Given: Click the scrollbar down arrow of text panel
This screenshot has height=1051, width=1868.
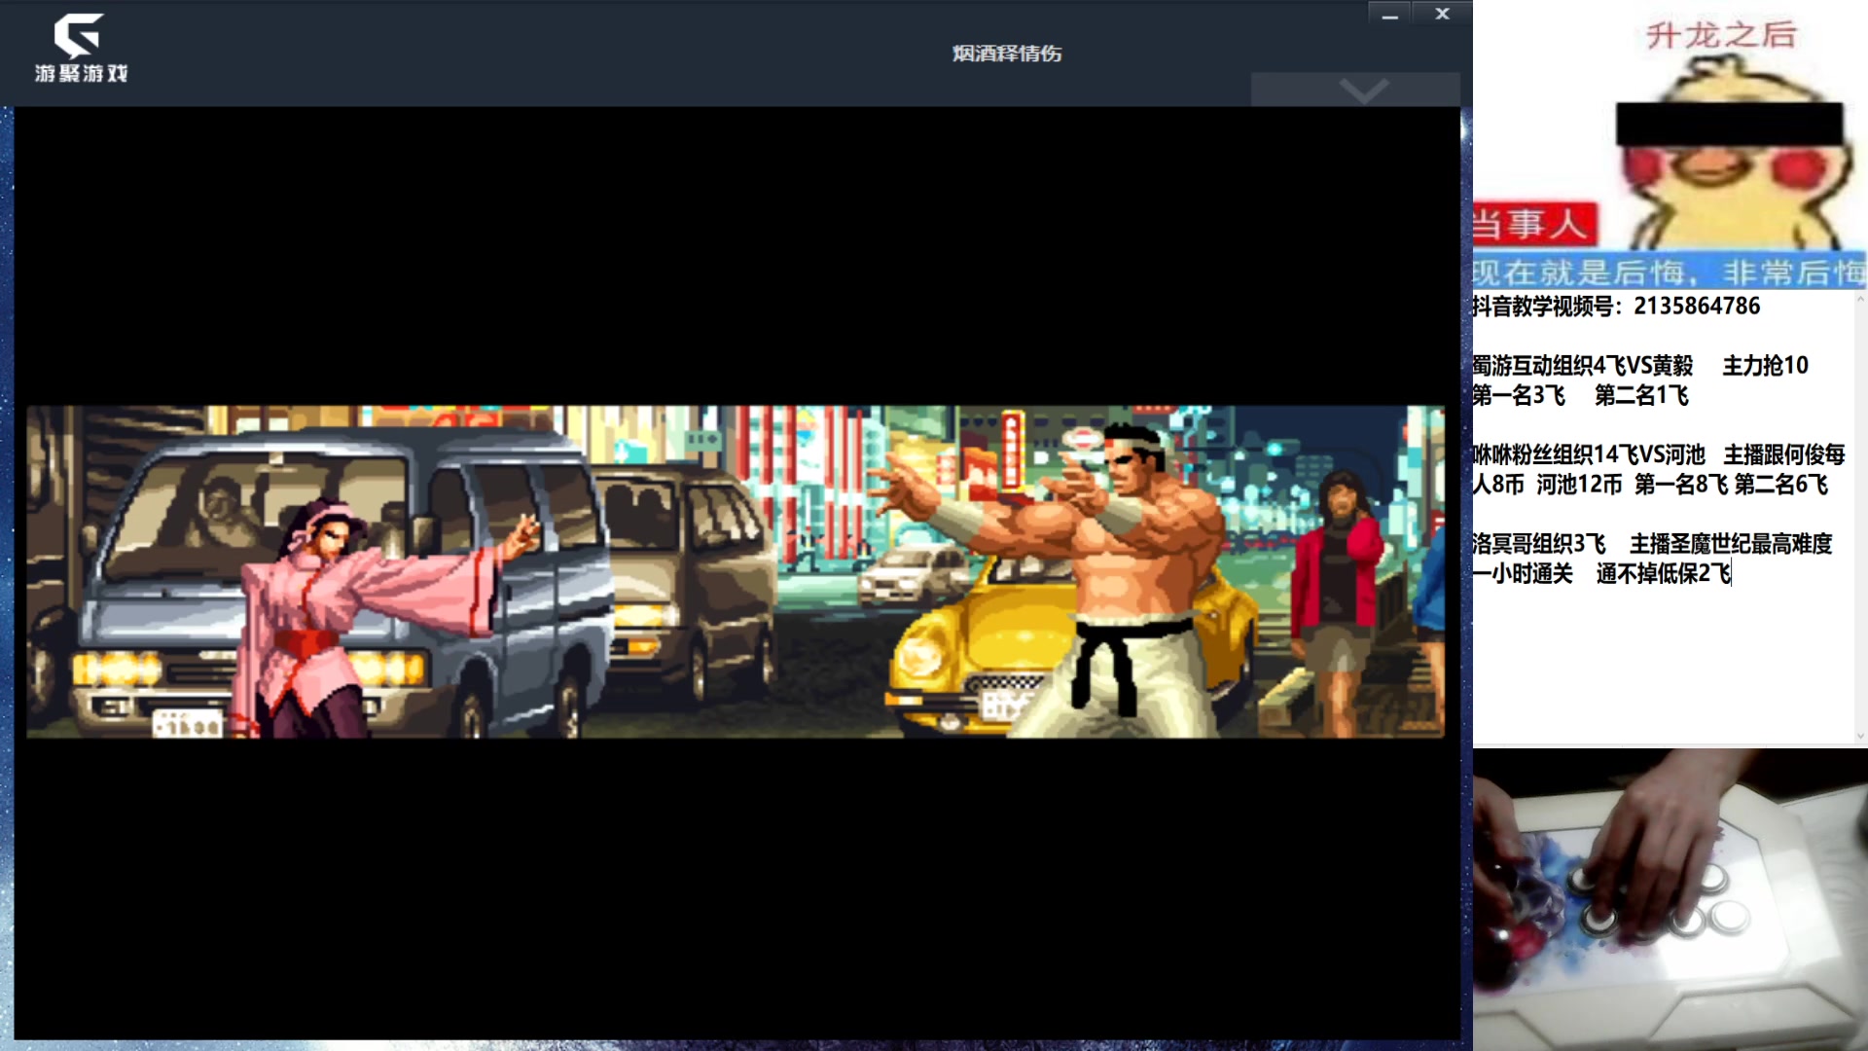Looking at the screenshot, I should tap(1860, 737).
